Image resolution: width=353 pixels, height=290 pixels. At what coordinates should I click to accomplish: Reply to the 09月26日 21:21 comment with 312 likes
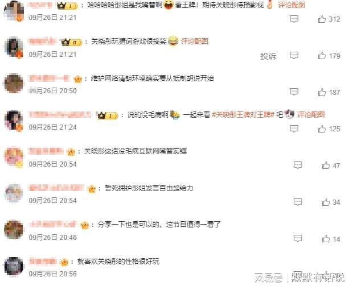pos(294,19)
